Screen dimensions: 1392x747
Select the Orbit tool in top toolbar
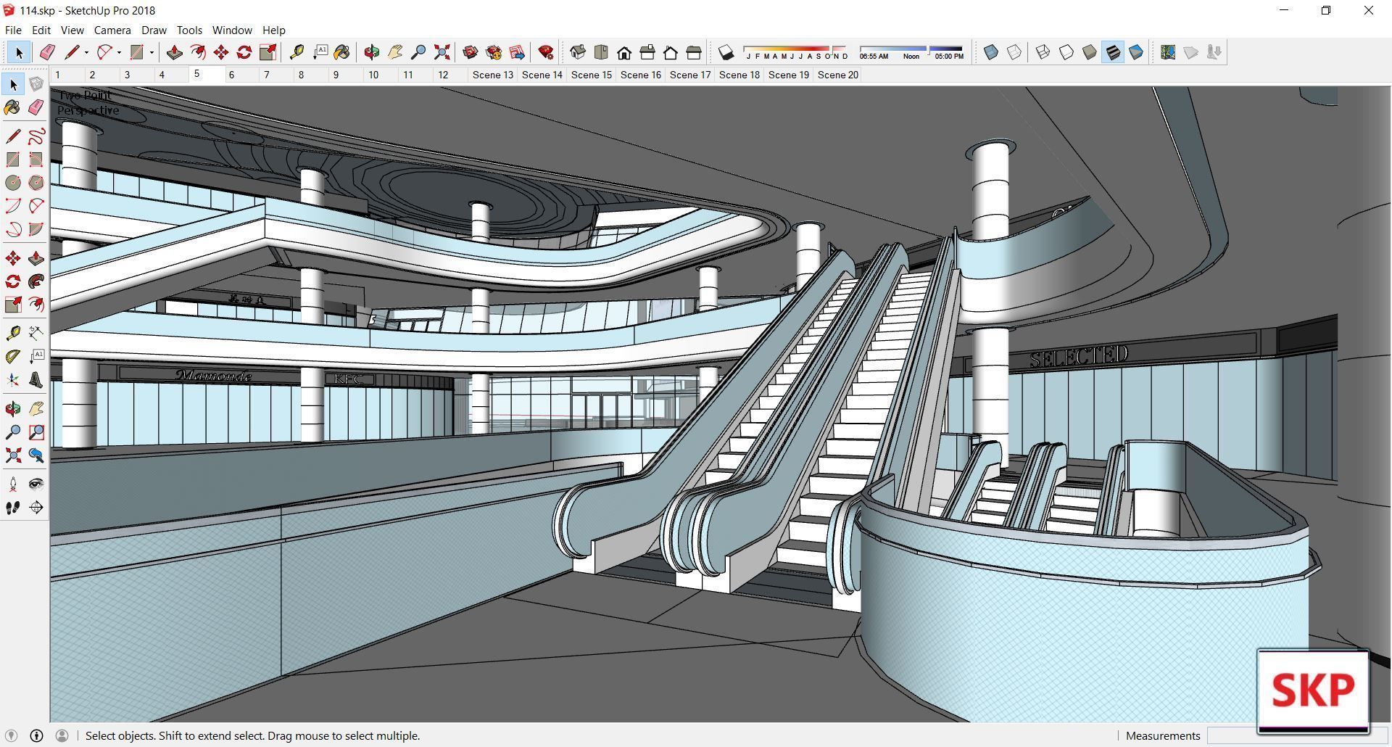(371, 52)
